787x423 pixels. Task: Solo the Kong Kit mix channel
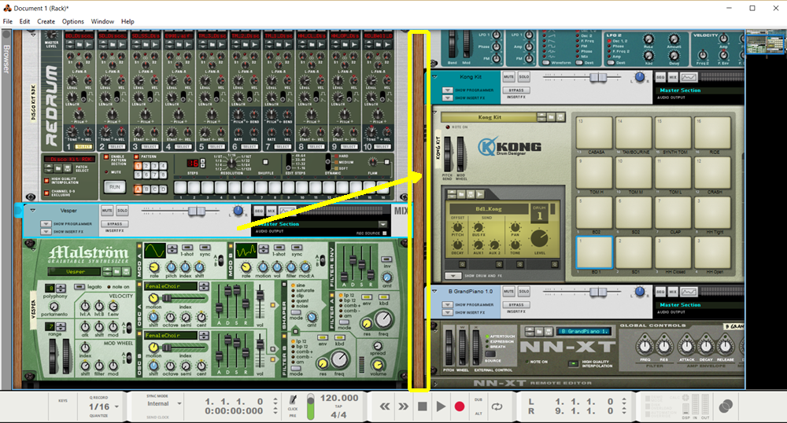[x=524, y=77]
